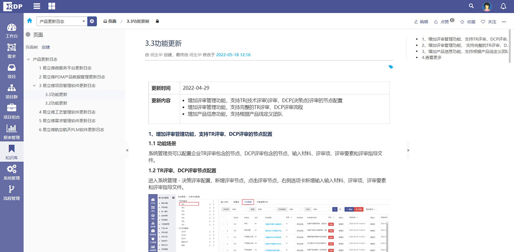Click the blue tag label icon

391,67
